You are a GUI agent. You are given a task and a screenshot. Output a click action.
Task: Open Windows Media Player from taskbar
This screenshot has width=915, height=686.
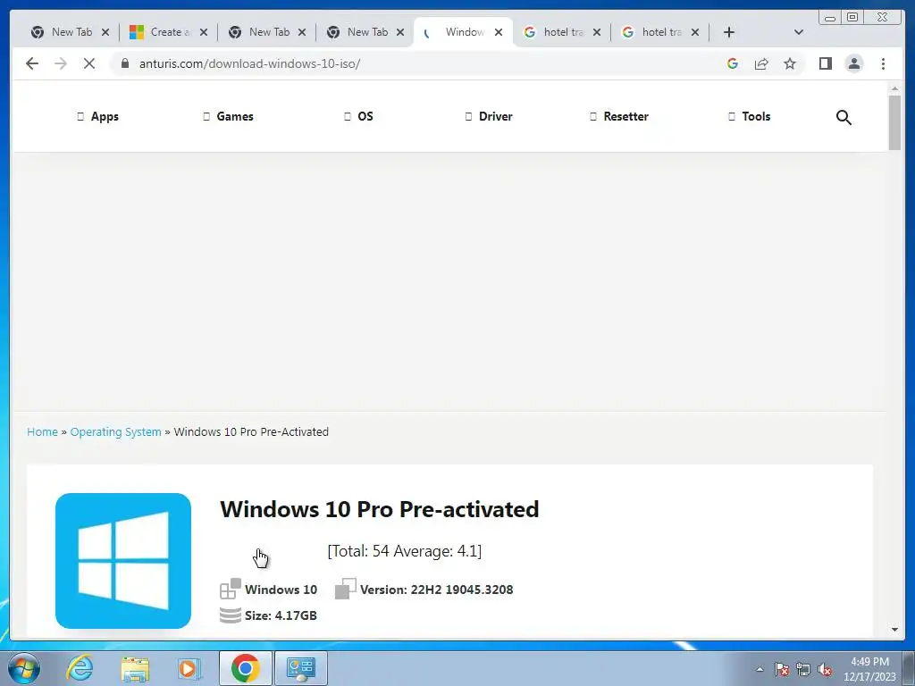tap(189, 668)
